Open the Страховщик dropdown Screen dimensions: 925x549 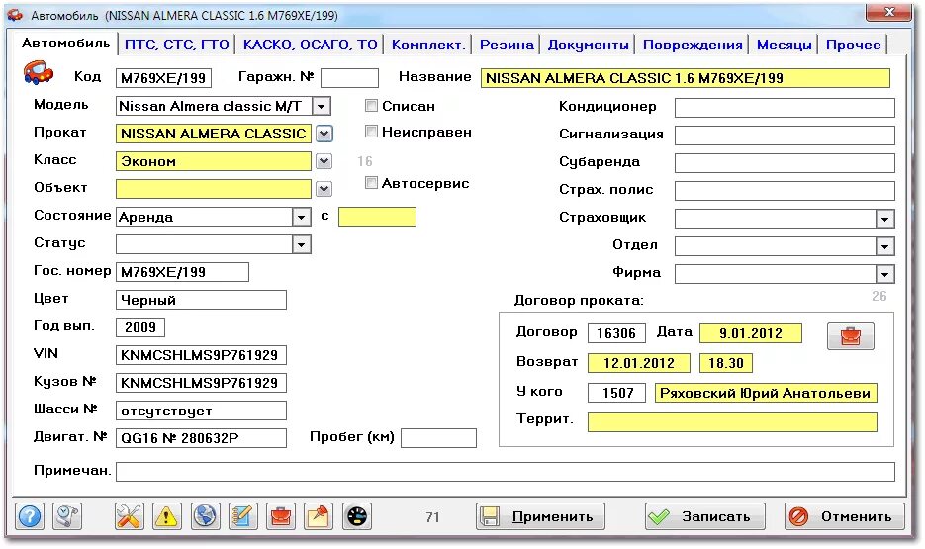click(x=884, y=220)
